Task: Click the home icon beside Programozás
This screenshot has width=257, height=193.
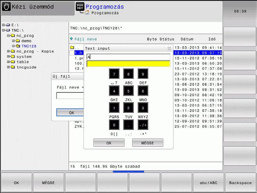Action: [87, 13]
